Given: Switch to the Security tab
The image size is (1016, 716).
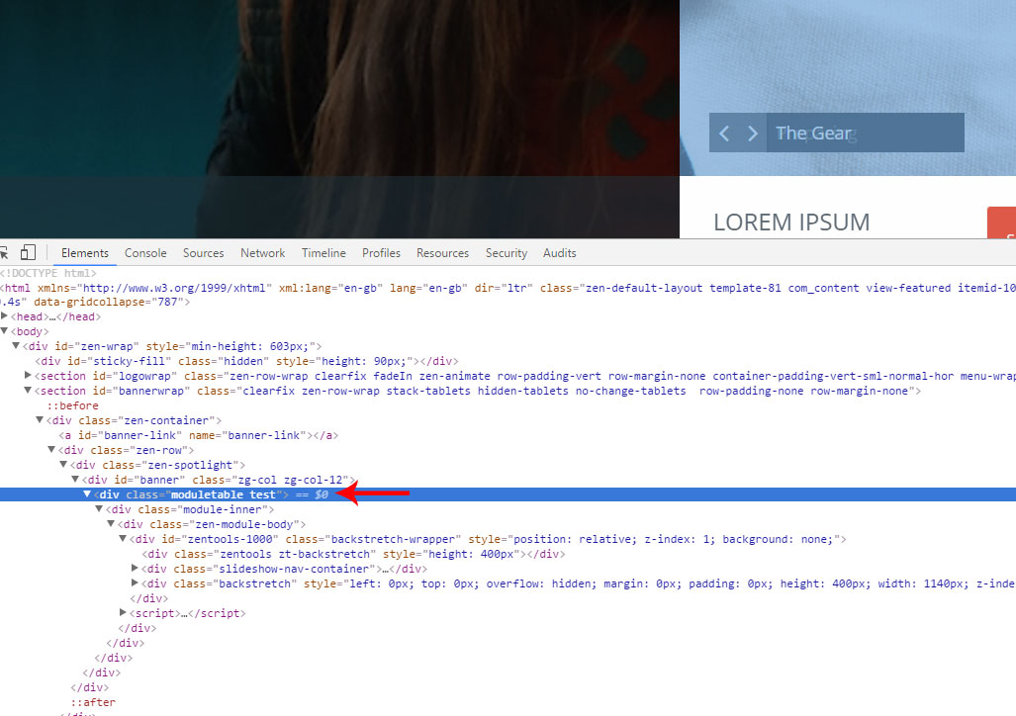Looking at the screenshot, I should pyautogui.click(x=507, y=253).
